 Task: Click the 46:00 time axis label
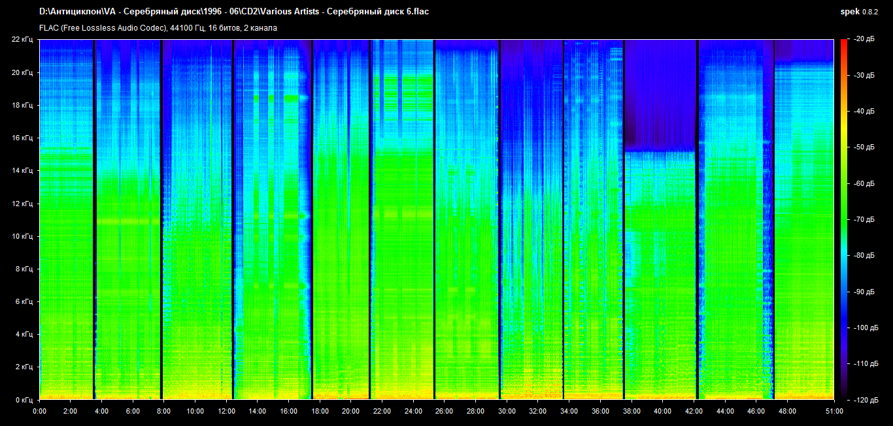[x=756, y=411]
